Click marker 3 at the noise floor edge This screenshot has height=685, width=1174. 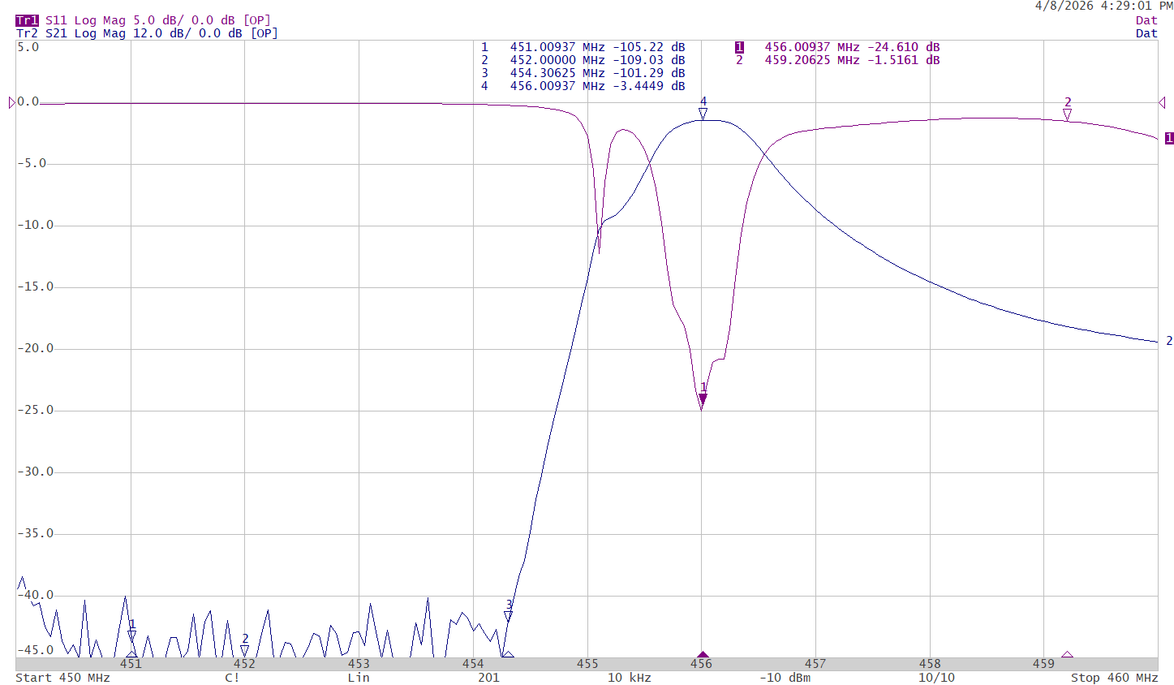[x=508, y=617]
